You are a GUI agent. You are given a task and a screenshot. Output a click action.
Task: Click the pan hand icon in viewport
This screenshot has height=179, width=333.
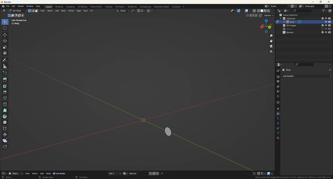tap(271, 41)
